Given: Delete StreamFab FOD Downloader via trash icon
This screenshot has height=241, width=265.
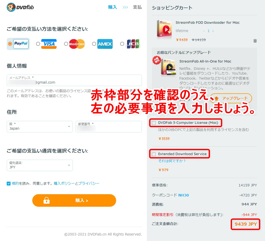Looking at the screenshot, I should pos(255,41).
